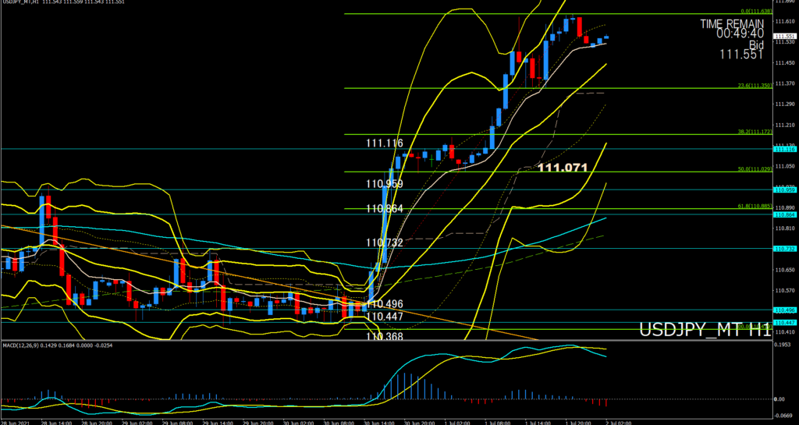Select the Fibonacci 23.6(111.350) level label

click(x=757, y=86)
